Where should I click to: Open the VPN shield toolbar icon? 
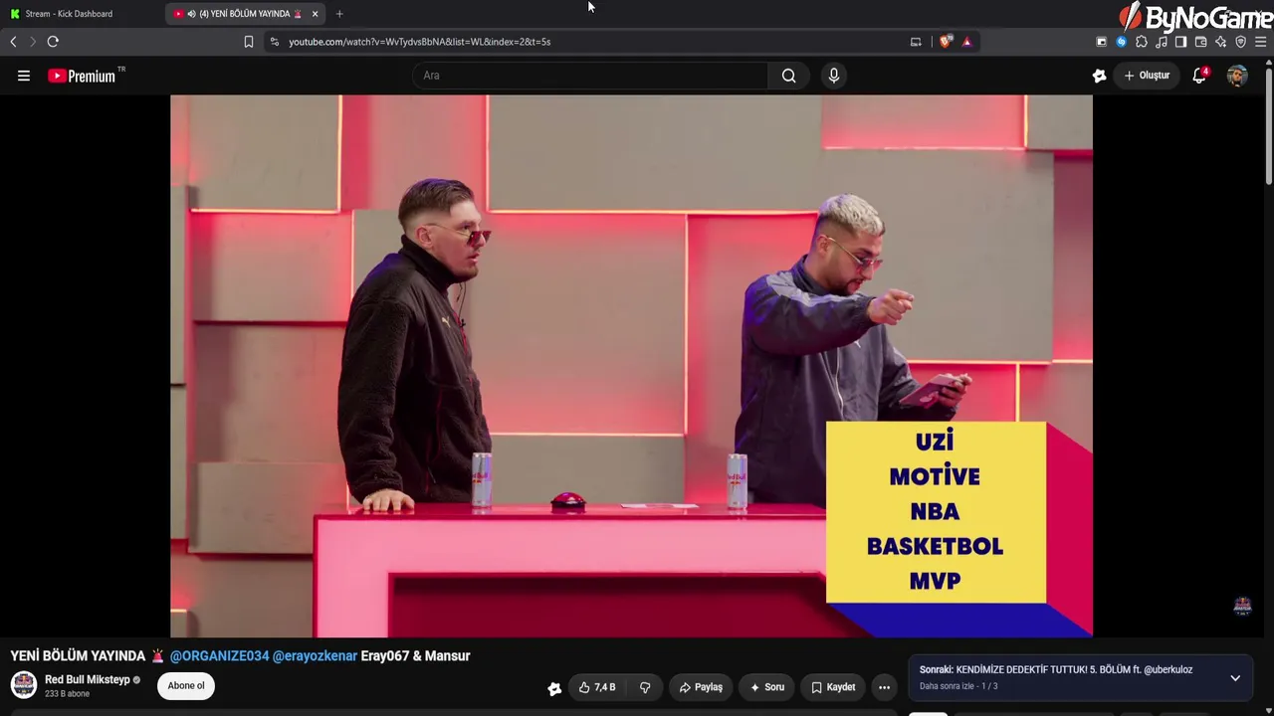click(1240, 42)
